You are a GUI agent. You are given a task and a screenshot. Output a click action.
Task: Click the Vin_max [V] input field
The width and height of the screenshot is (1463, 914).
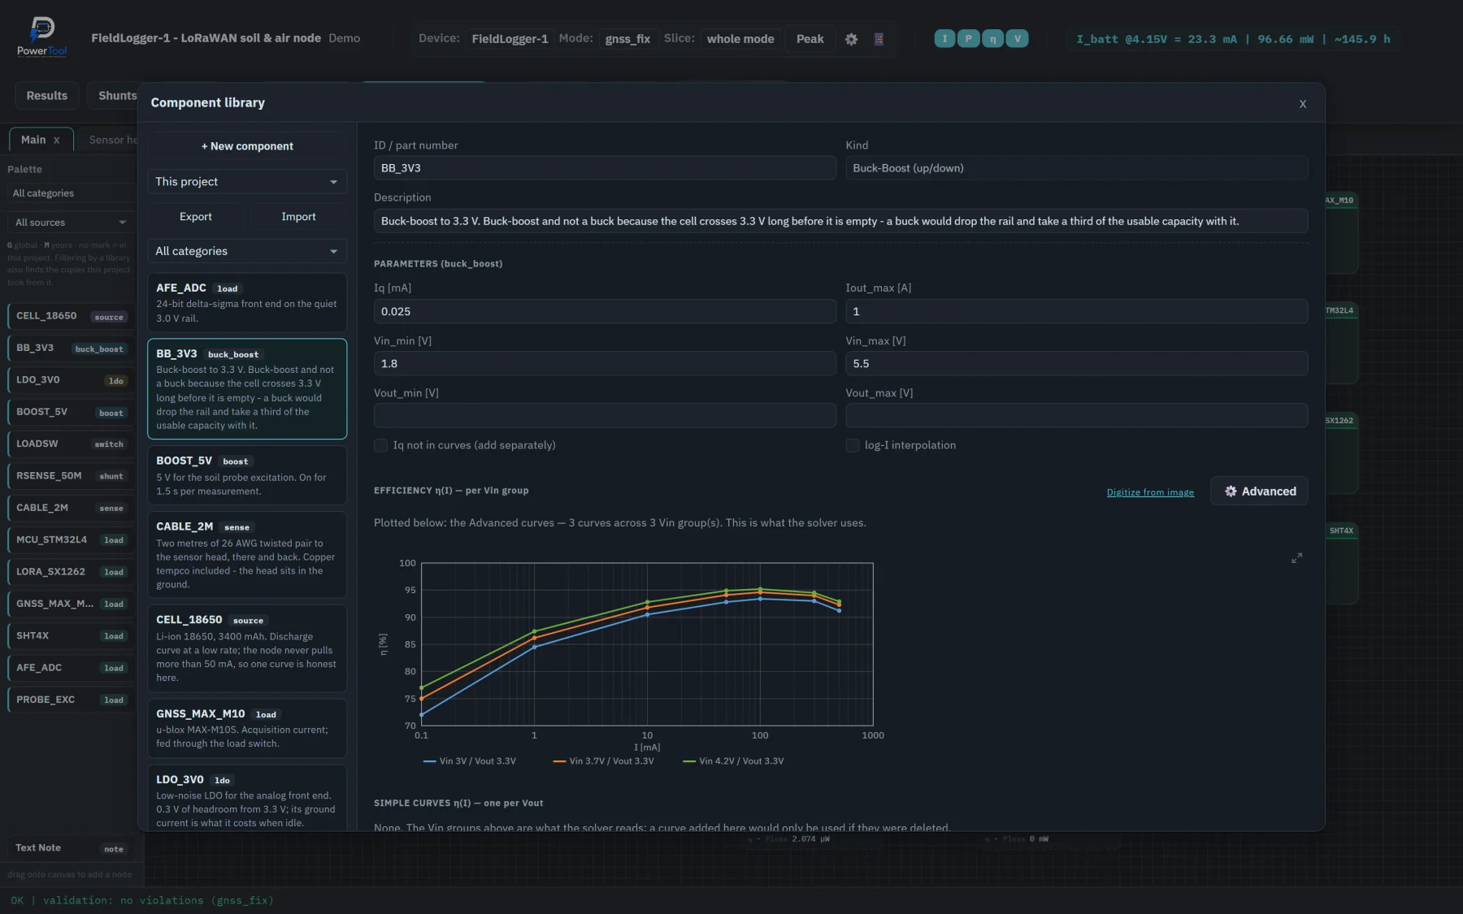(x=1077, y=363)
